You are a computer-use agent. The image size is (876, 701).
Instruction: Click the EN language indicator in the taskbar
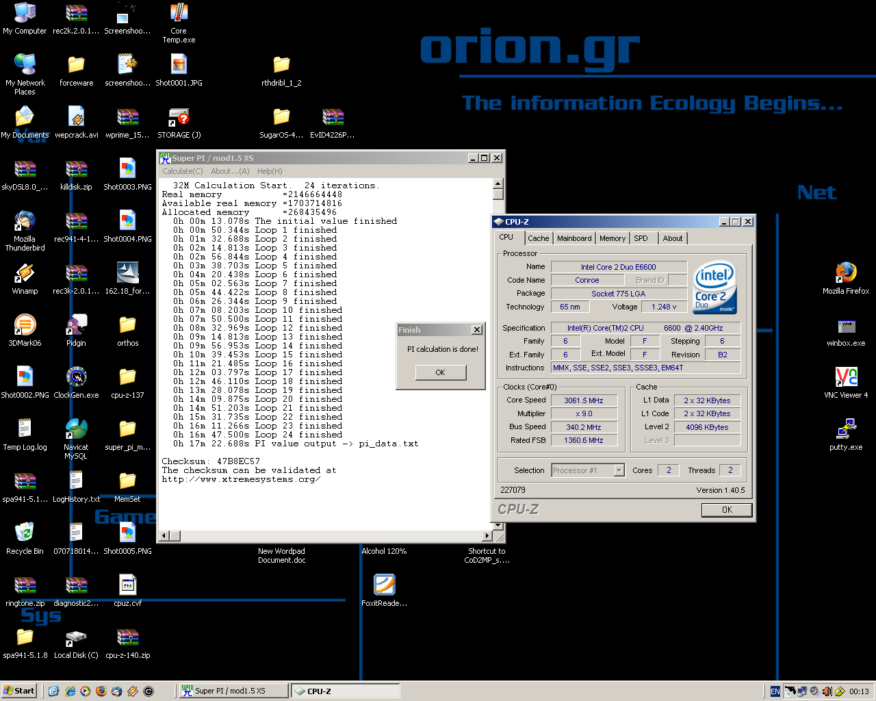click(x=775, y=691)
